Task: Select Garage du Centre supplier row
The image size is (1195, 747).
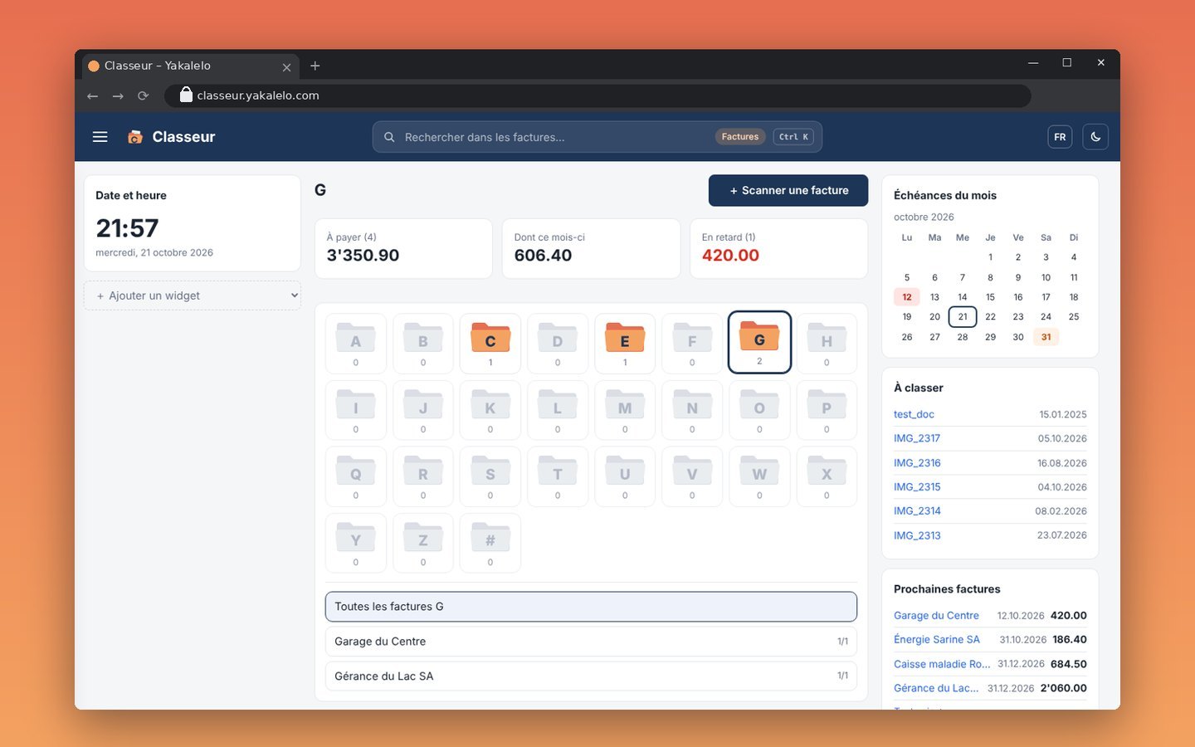Action: (x=591, y=642)
